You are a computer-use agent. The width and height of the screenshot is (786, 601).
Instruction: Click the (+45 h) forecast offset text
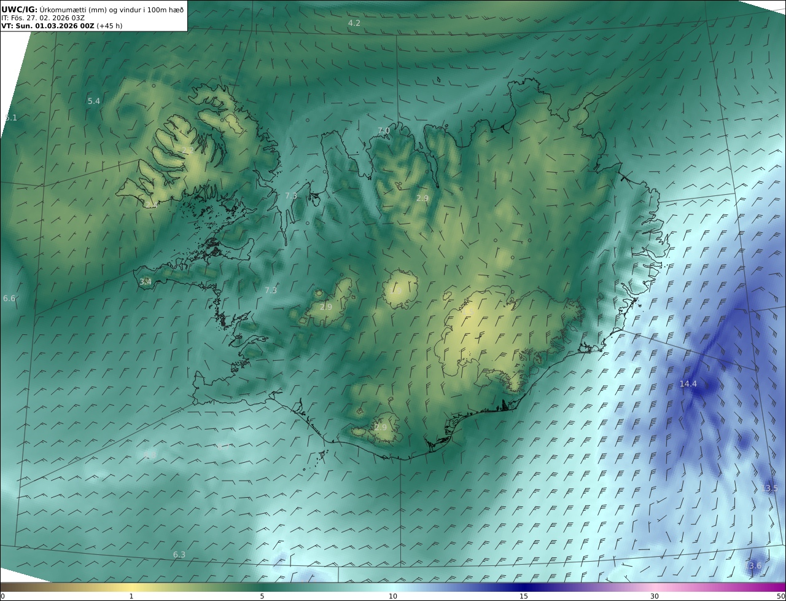[110, 26]
